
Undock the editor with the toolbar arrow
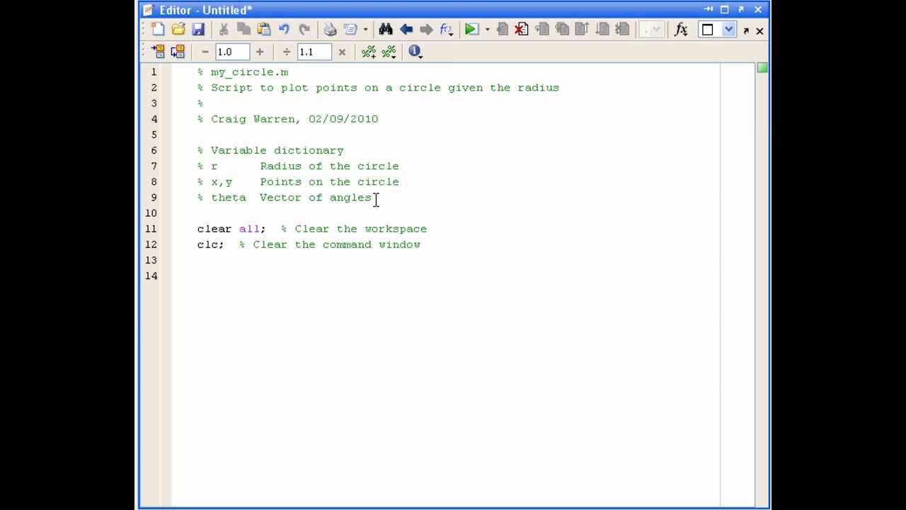tap(746, 30)
